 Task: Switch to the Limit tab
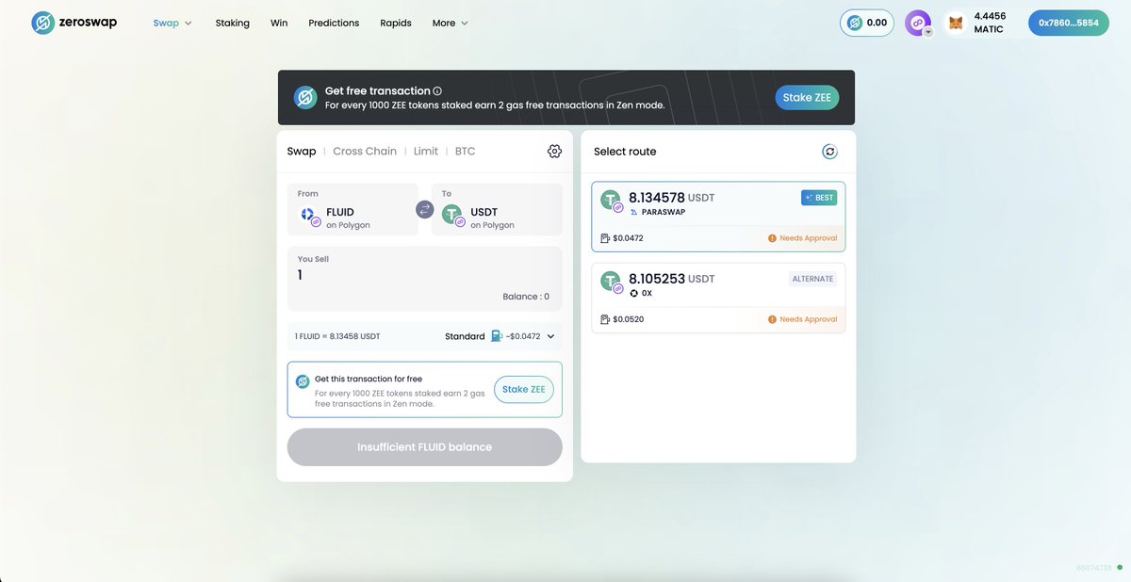pos(426,151)
